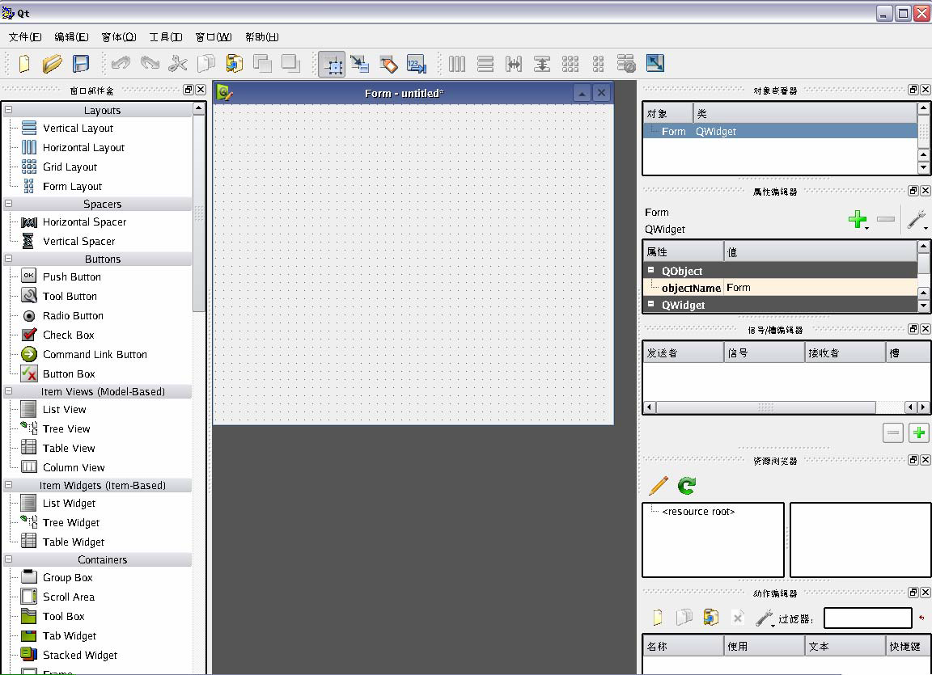Collapse the QObject property group
This screenshot has width=932, height=675.
coord(650,271)
